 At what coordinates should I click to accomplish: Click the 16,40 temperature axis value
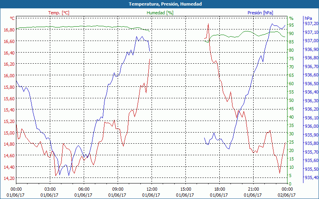tap(9, 53)
